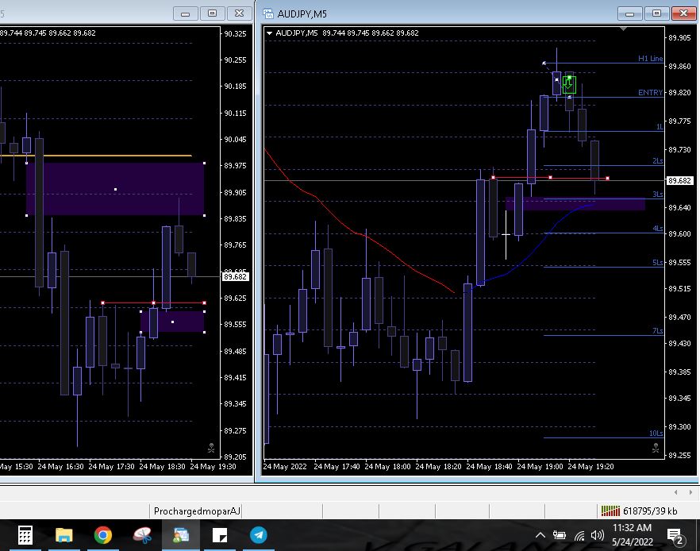This screenshot has width=700, height=551.
Task: Open the notification center with 2 alerts
Action: tap(675, 535)
